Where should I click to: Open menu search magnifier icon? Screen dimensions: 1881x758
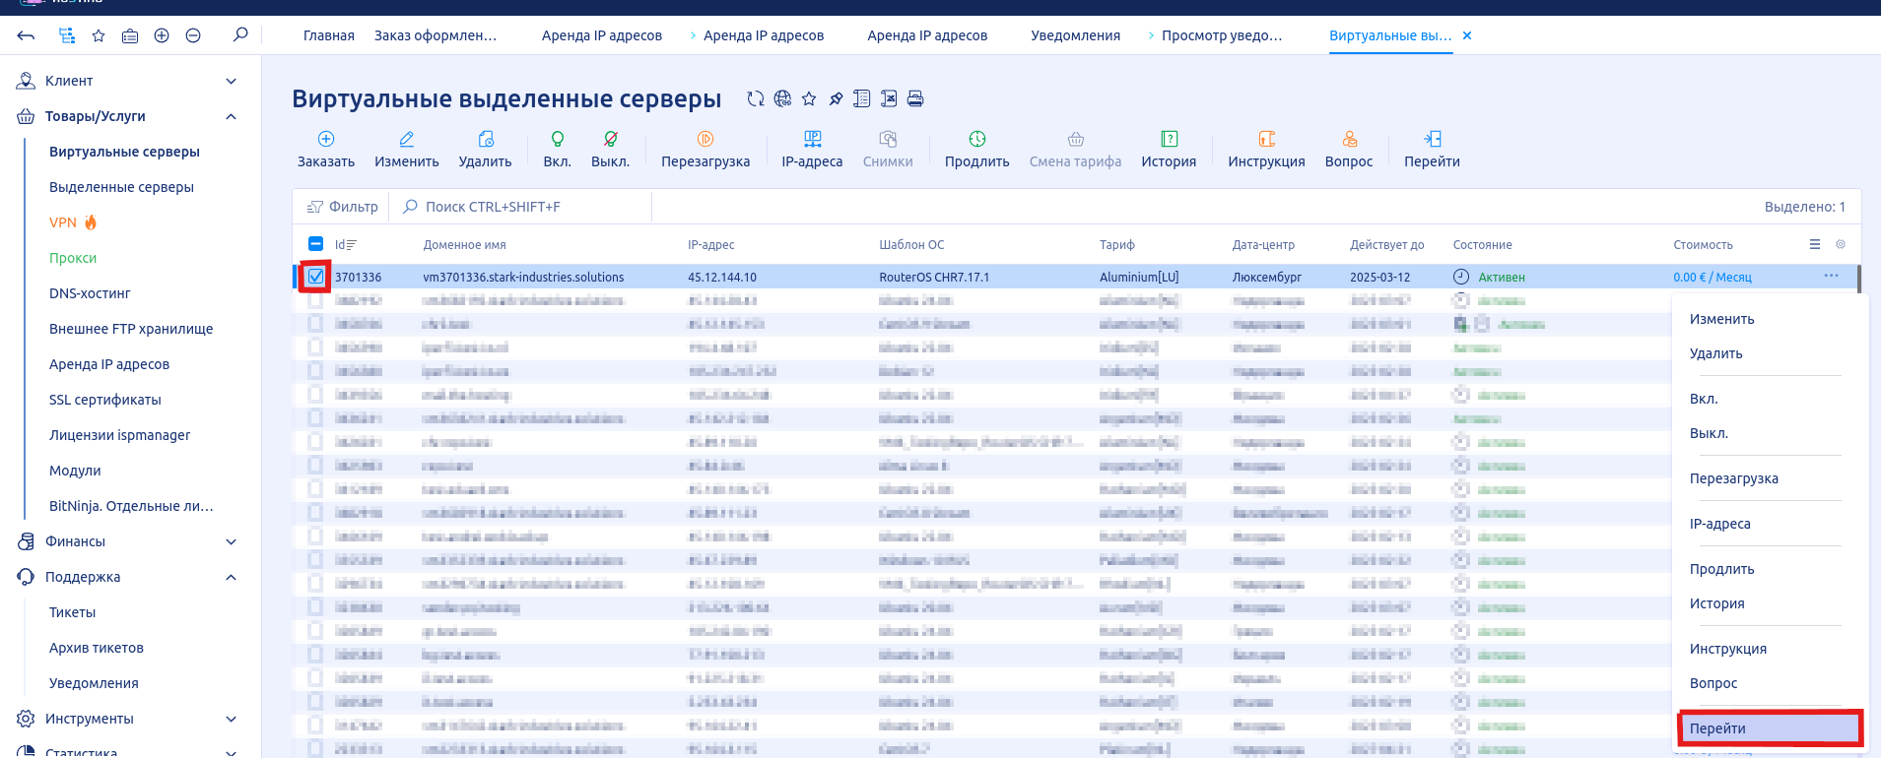click(x=240, y=35)
